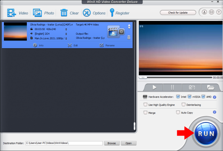
Task: Click the Destination Folder path field
Action: (64, 143)
